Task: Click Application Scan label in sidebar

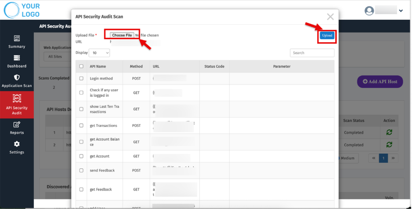Action: [x=17, y=86]
